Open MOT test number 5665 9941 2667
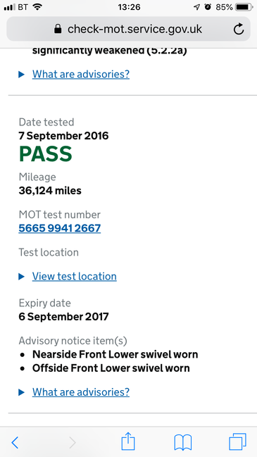 [x=60, y=228]
